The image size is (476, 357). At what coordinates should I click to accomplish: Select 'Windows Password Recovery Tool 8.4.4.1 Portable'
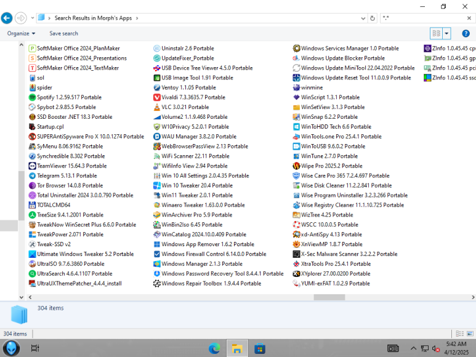222,273
